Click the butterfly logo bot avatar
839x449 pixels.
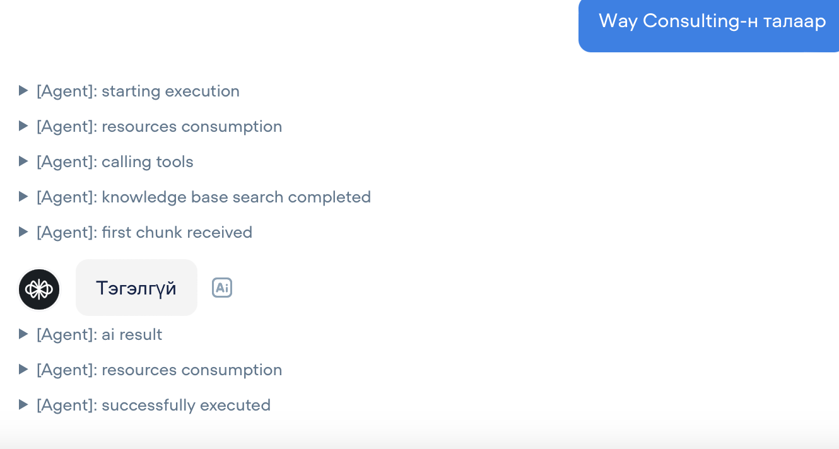pyautogui.click(x=39, y=289)
